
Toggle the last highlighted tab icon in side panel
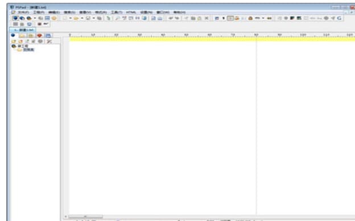(48, 36)
